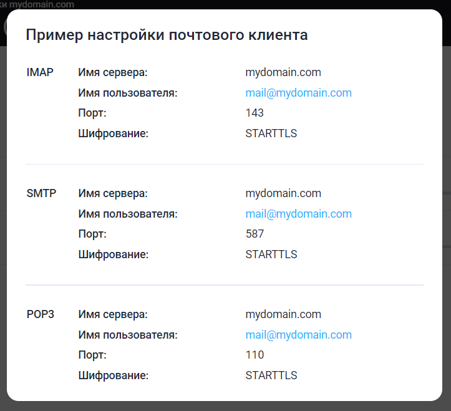451x411 pixels.
Task: Click the dialog title Пример настройки почтового клиента
Action: pyautogui.click(x=167, y=36)
